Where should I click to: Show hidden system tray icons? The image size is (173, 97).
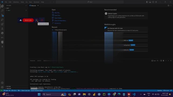pyautogui.click(x=141, y=94)
